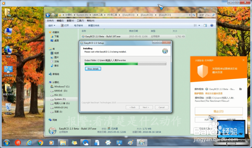
Task: Select the 新建文件夹 desktop folder
Action: (8, 90)
